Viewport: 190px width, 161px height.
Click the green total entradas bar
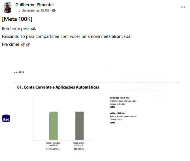(x=53, y=126)
